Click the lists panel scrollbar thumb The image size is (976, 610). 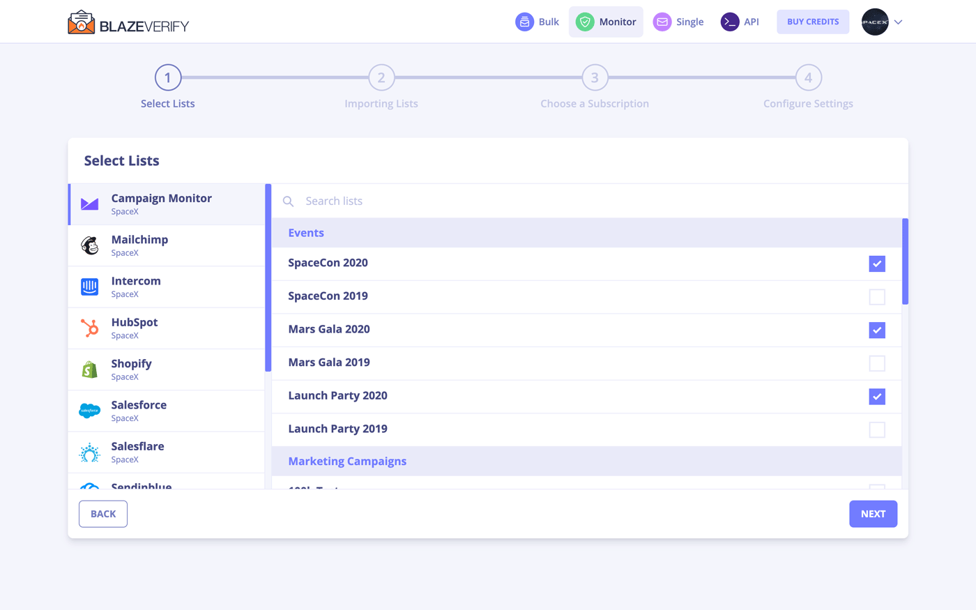click(x=905, y=261)
